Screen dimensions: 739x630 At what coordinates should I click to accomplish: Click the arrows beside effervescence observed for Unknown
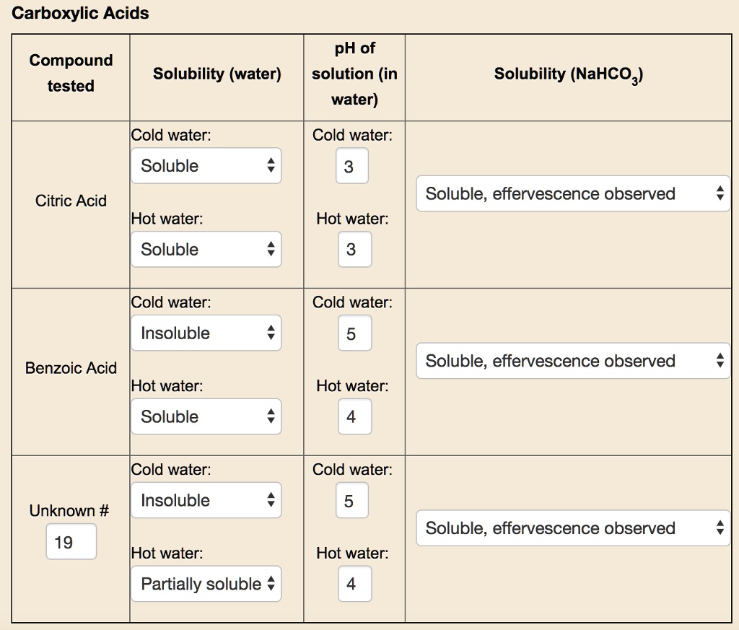[x=721, y=528]
